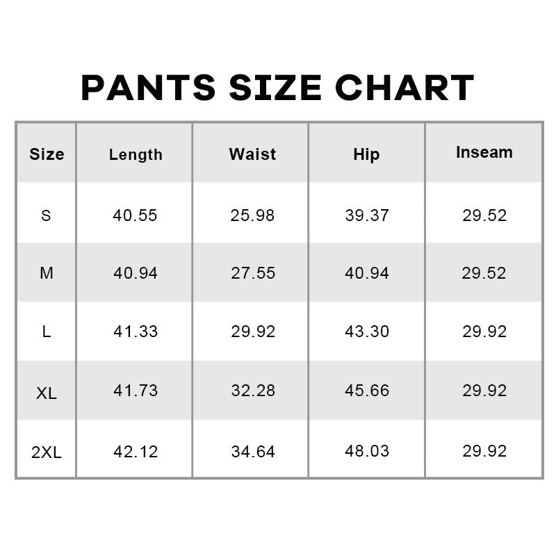The width and height of the screenshot is (556, 556).
Task: Select the Inseam column header
Action: click(x=484, y=152)
